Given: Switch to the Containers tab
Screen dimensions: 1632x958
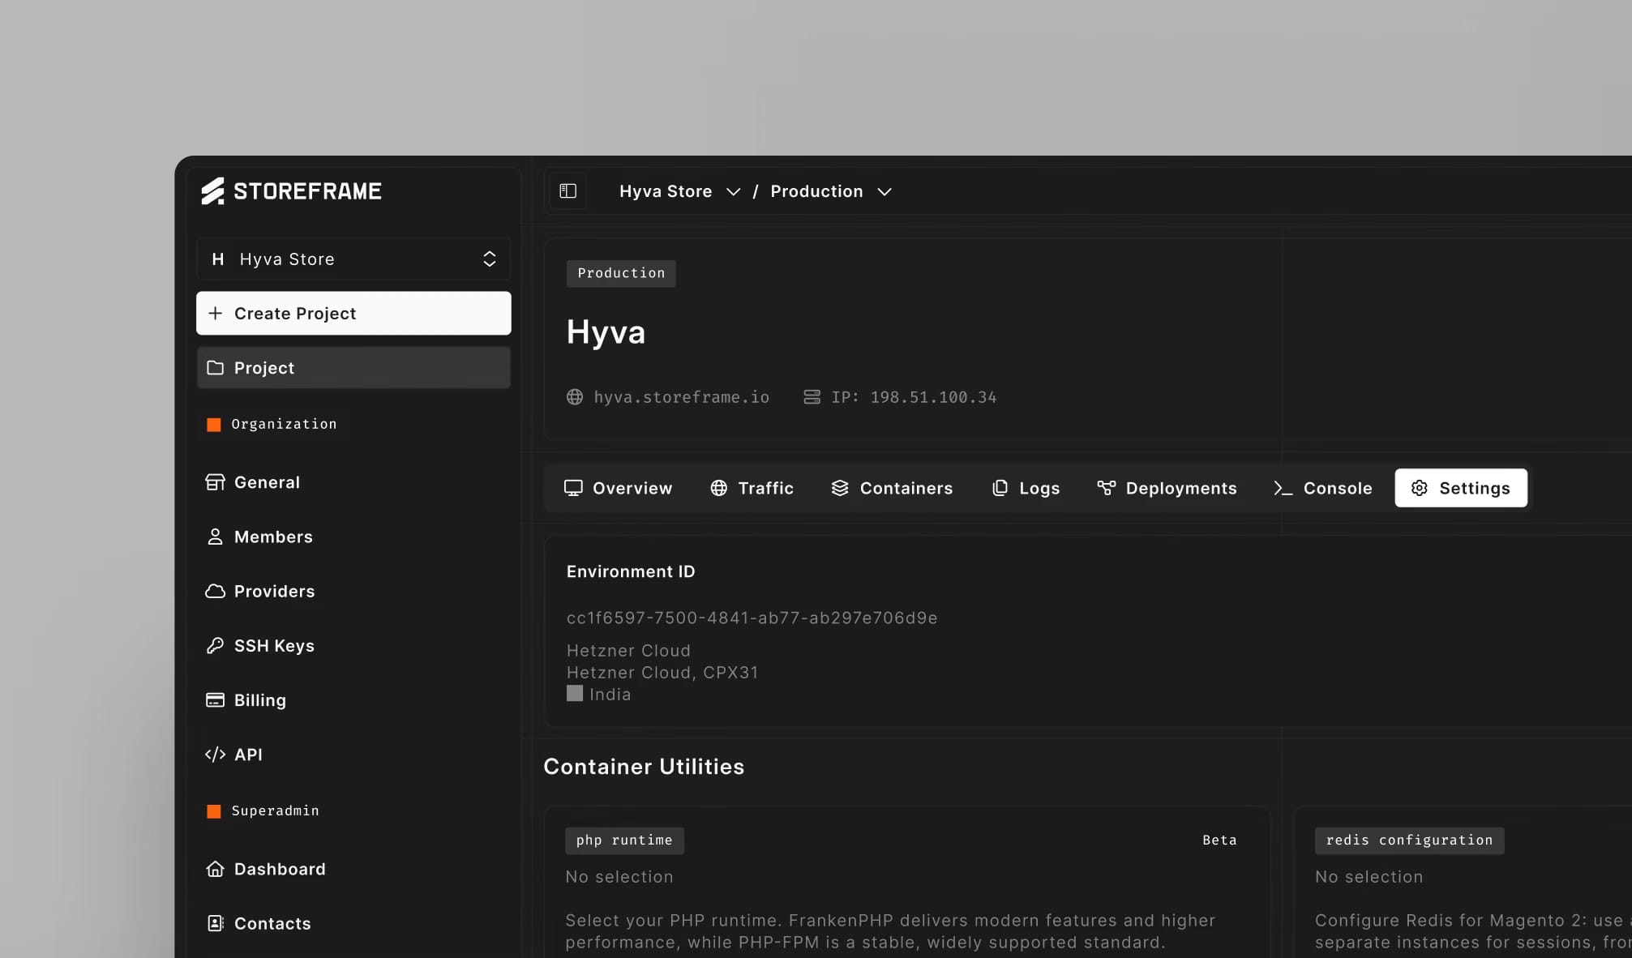Looking at the screenshot, I should pos(892,488).
